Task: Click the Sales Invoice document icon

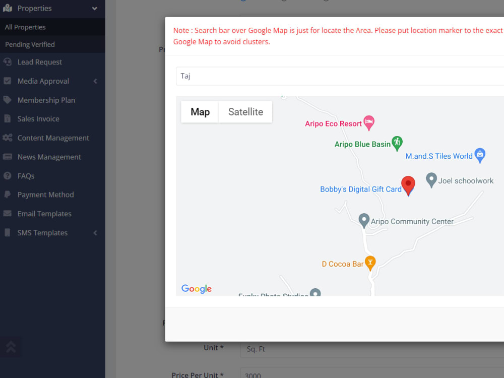Action: [x=8, y=118]
